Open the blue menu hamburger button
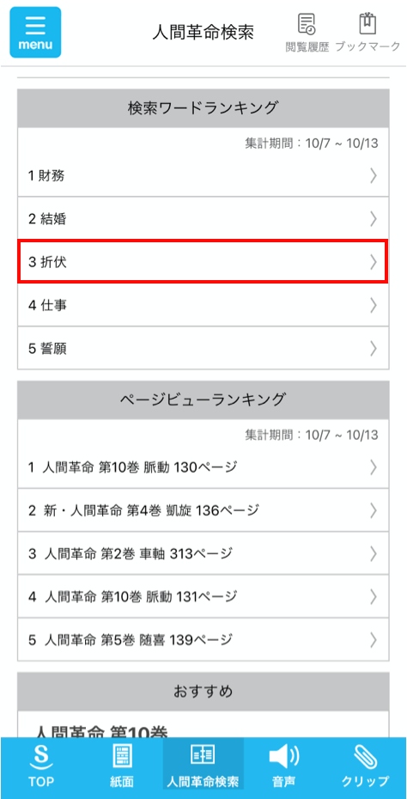Screen dimensions: 407x799 tap(35, 32)
